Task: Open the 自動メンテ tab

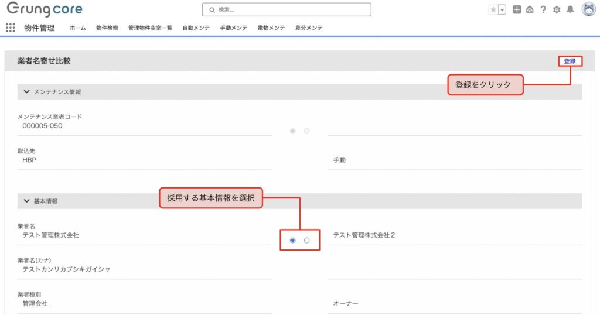Action: (x=196, y=28)
